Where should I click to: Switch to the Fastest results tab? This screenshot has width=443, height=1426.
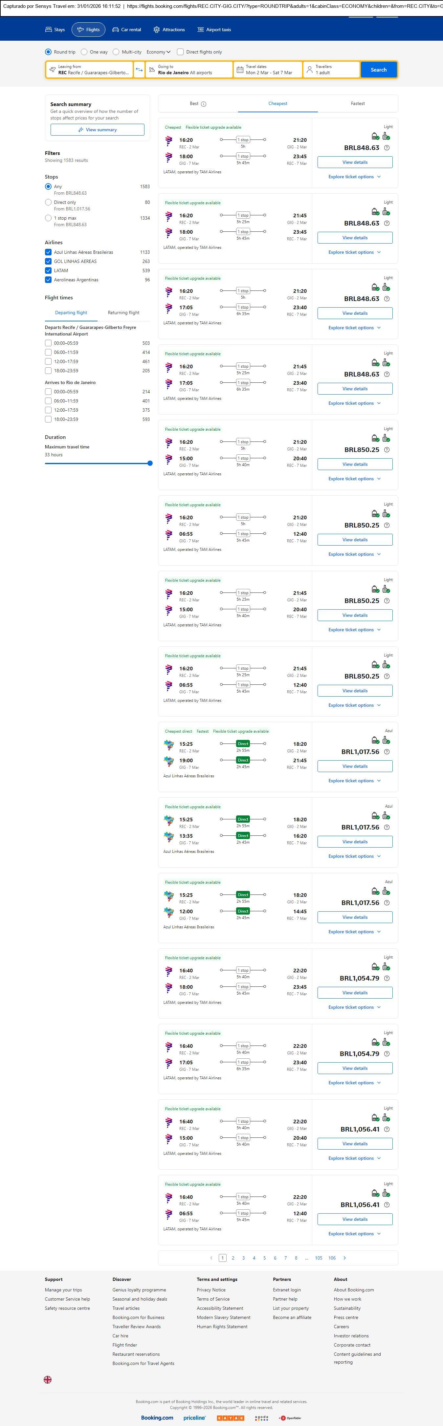358,103
